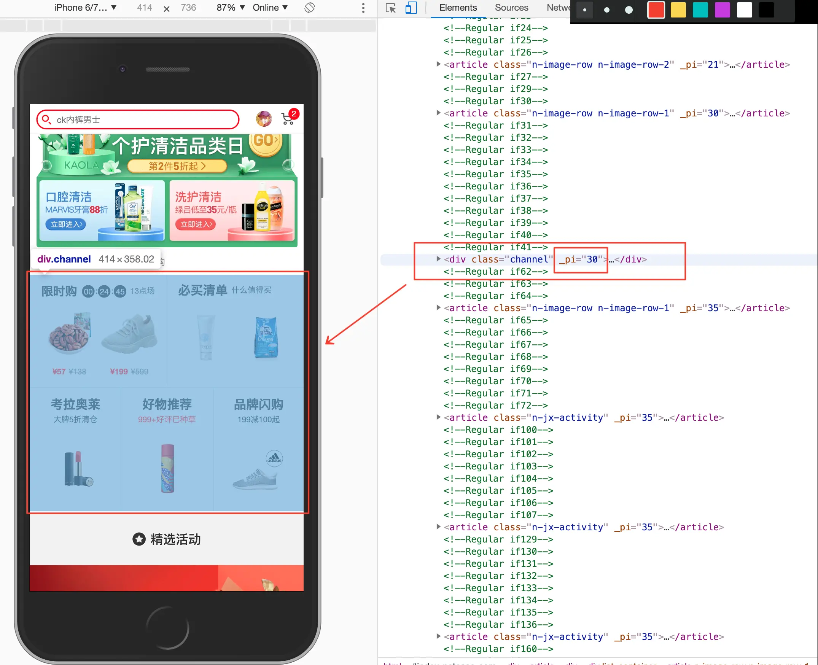Viewport: 818px width, 665px height.
Task: Select the comment line Regular if136
Action: coord(498,624)
